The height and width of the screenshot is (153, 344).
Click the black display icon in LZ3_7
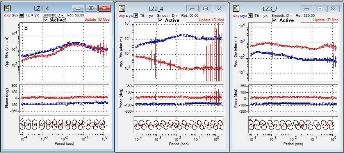tap(250, 16)
